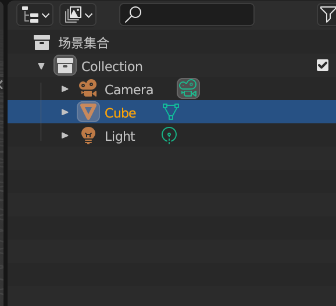Image resolution: width=336 pixels, height=306 pixels.
Task: Expand the Light item
Action: coord(65,136)
